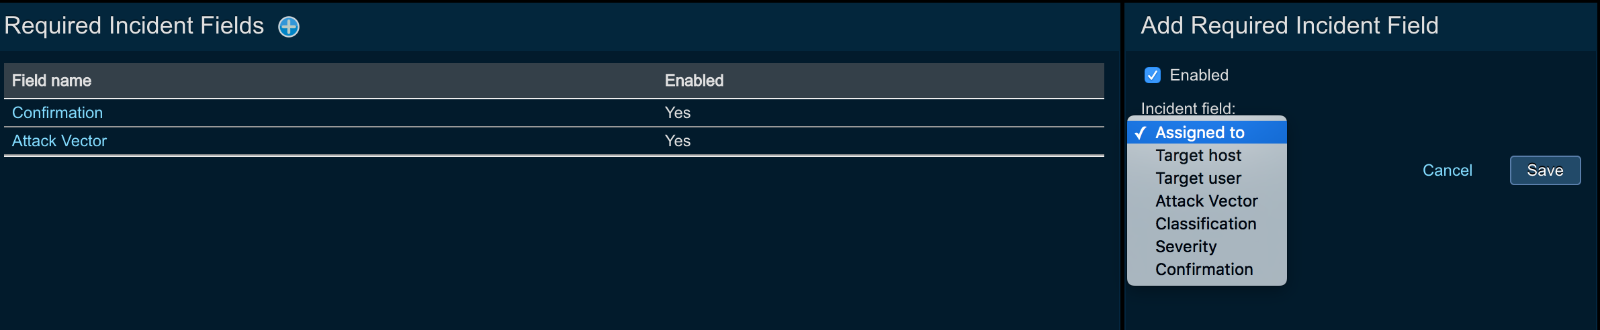Open the Confirmation field link in the table

click(x=58, y=113)
